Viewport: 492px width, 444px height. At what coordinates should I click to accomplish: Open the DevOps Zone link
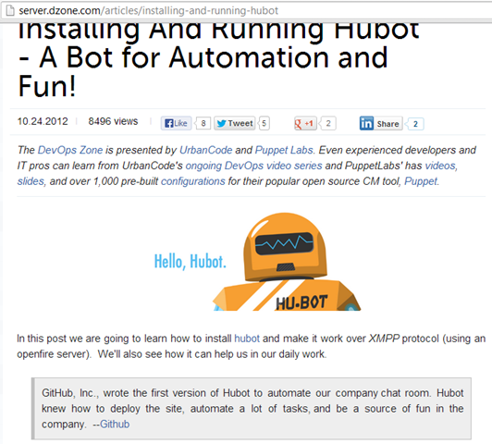pos(70,150)
